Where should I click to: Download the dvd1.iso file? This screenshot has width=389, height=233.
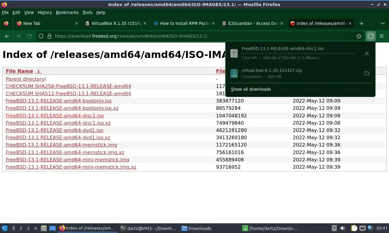point(54,130)
